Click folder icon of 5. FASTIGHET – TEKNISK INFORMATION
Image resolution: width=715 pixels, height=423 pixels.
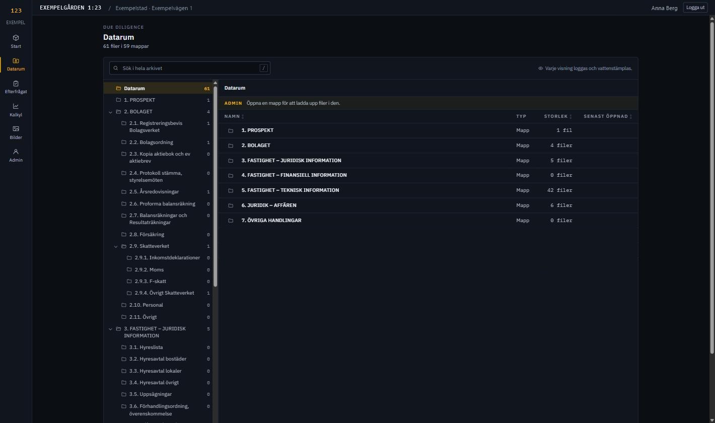click(x=231, y=190)
